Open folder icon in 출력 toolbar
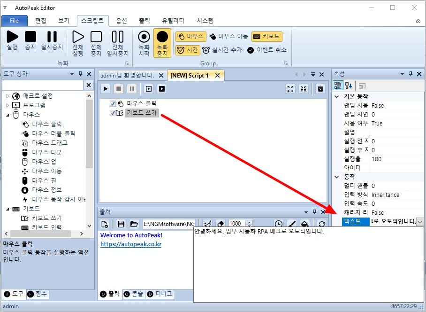426x312 pixels. (134, 224)
